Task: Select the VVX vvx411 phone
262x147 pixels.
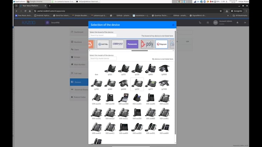Action: click(x=110, y=128)
